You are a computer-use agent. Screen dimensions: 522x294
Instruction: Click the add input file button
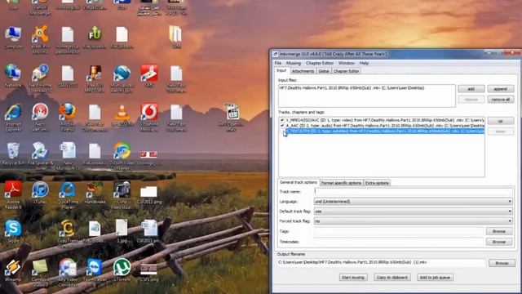click(x=471, y=89)
